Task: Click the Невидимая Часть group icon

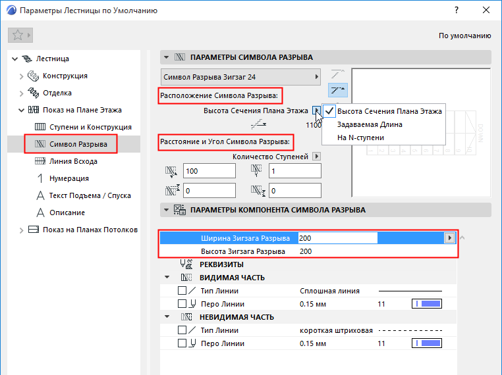Action: (x=186, y=317)
